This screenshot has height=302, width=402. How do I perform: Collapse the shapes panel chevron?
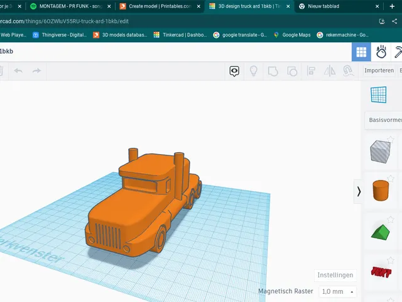tap(359, 191)
